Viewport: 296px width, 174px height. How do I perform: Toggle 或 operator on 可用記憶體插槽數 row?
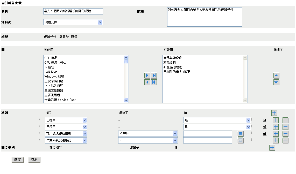[x=265, y=134]
